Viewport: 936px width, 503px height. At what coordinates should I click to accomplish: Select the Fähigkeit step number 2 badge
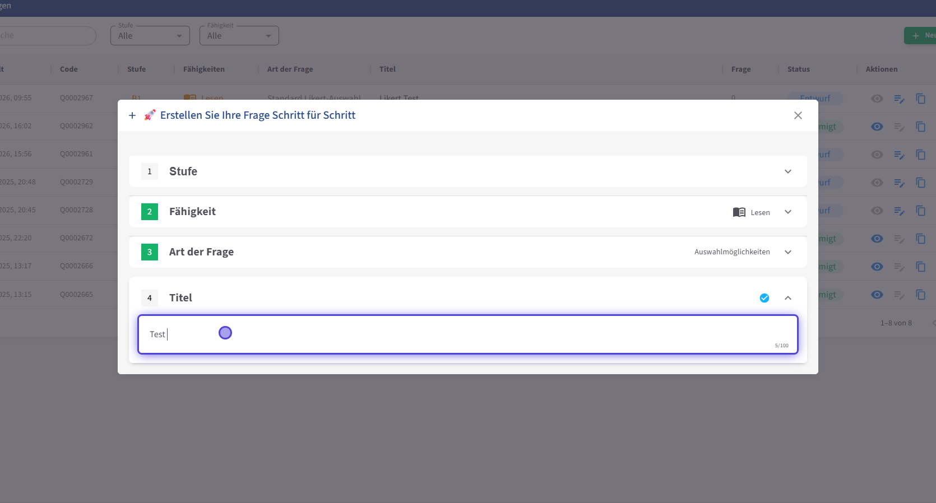(150, 212)
